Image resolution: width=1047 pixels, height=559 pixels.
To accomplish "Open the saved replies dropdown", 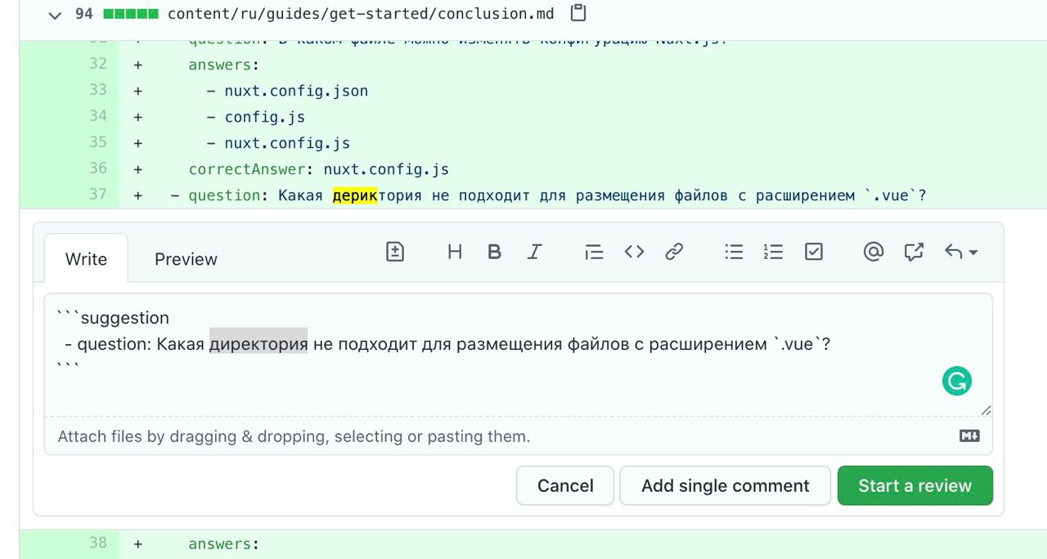I will click(x=961, y=252).
